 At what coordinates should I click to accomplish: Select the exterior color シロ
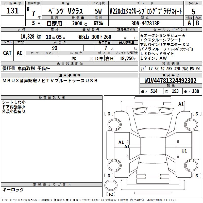tap(55, 48)
